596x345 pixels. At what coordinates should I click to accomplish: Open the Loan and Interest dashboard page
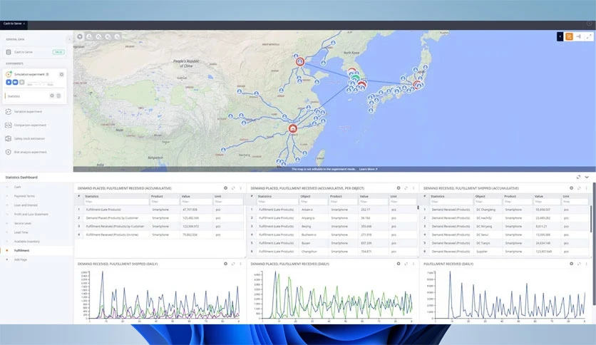(26, 205)
